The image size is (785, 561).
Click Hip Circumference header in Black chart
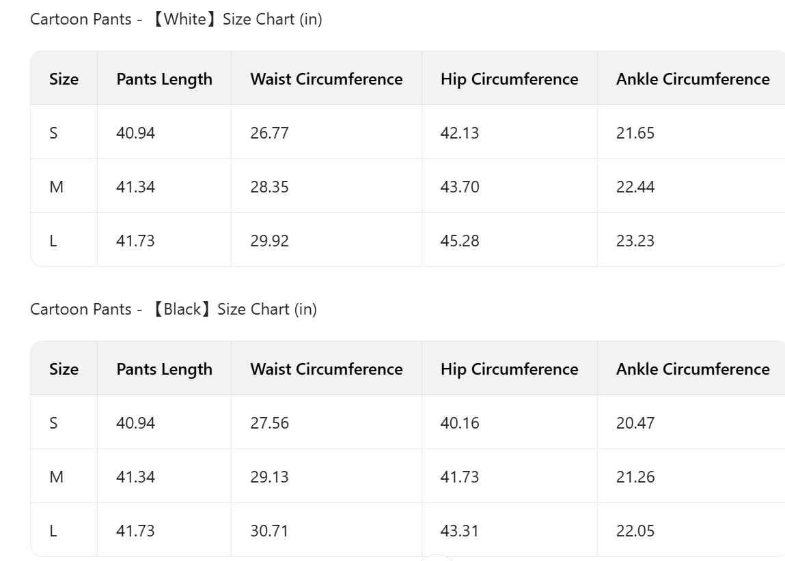click(509, 369)
